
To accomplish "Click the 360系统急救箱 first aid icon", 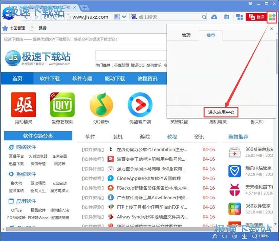I will (234, 152).
